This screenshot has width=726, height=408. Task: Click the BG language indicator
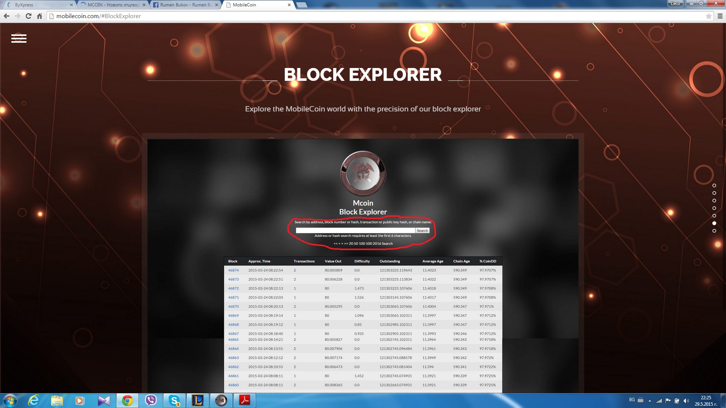[632, 400]
